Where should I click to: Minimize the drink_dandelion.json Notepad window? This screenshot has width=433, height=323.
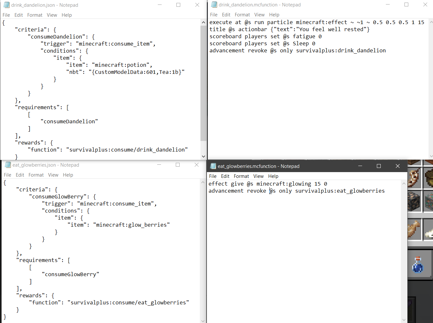click(160, 5)
